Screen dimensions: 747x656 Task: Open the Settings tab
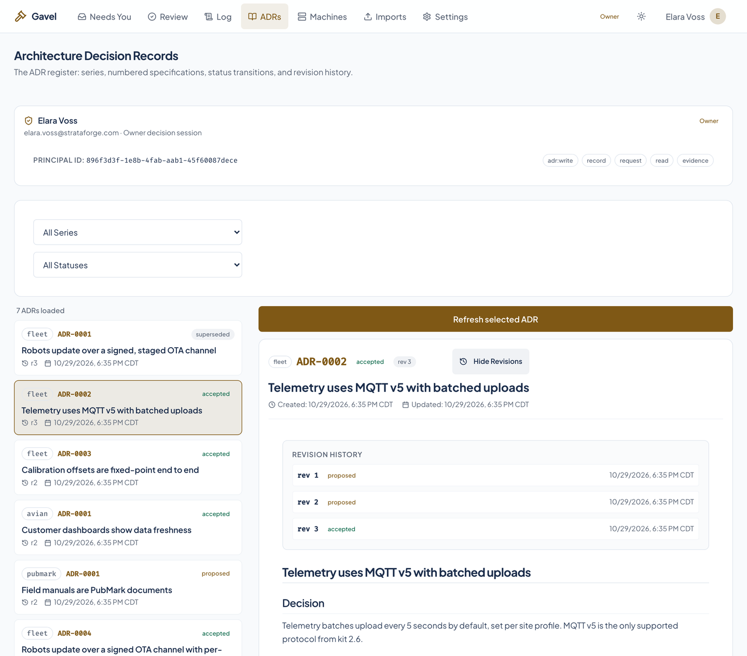coord(445,17)
